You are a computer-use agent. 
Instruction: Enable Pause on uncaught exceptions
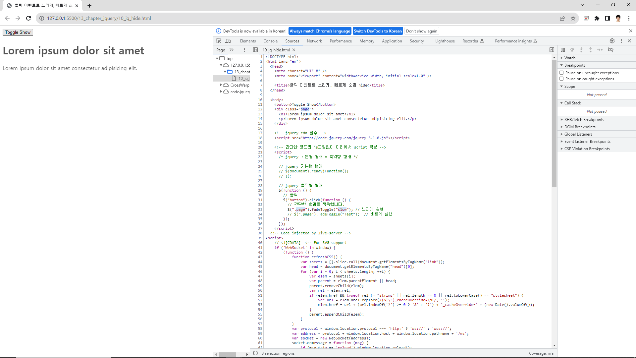(561, 73)
